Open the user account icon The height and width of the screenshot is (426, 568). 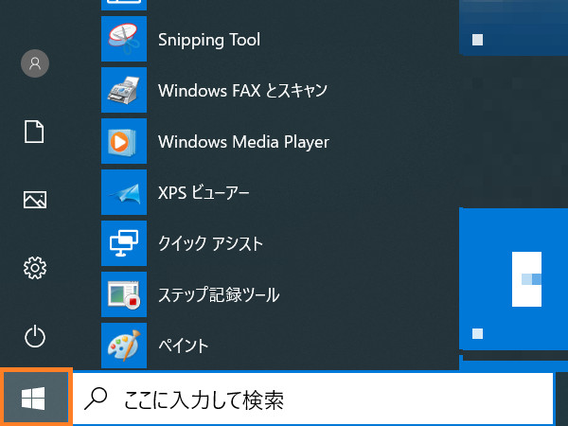[35, 63]
